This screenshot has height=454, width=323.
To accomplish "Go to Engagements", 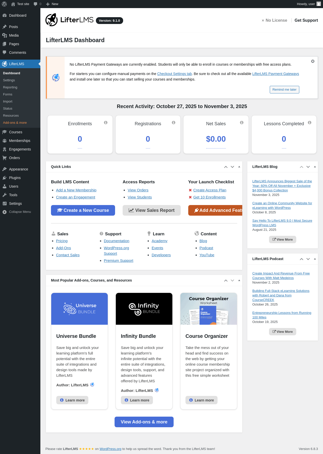I will [20, 149].
